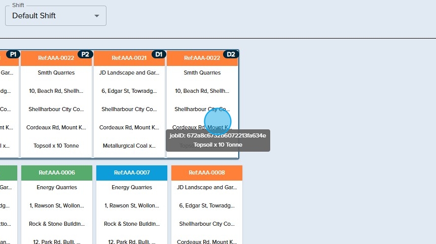The width and height of the screenshot is (436, 244).
Task: Click JD Landscape customer in the AAA-0021 card
Action: click(129, 73)
